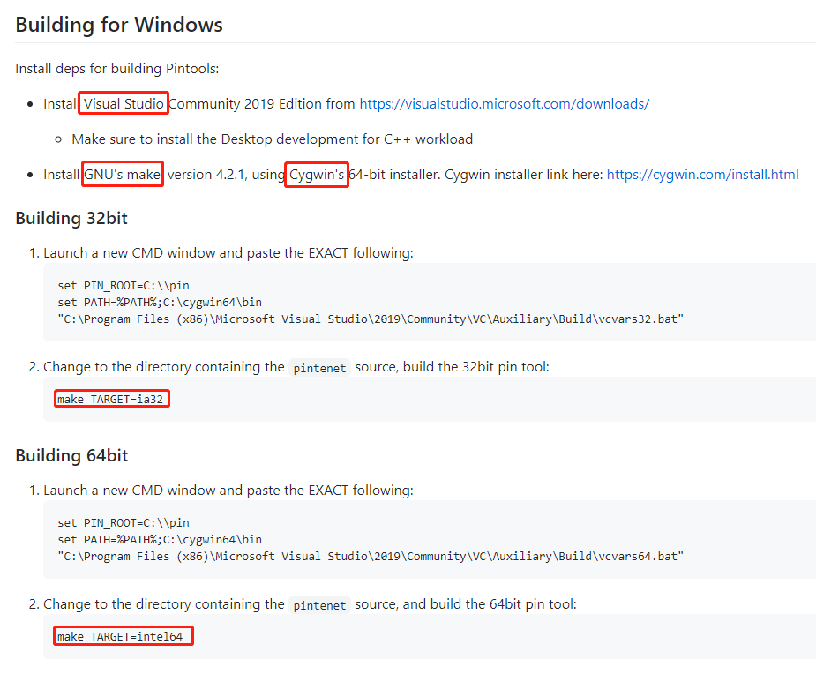Image resolution: width=816 pixels, height=697 pixels.
Task: Click the "Desktop development for C++ workload" sub-bullet
Action: point(272,139)
